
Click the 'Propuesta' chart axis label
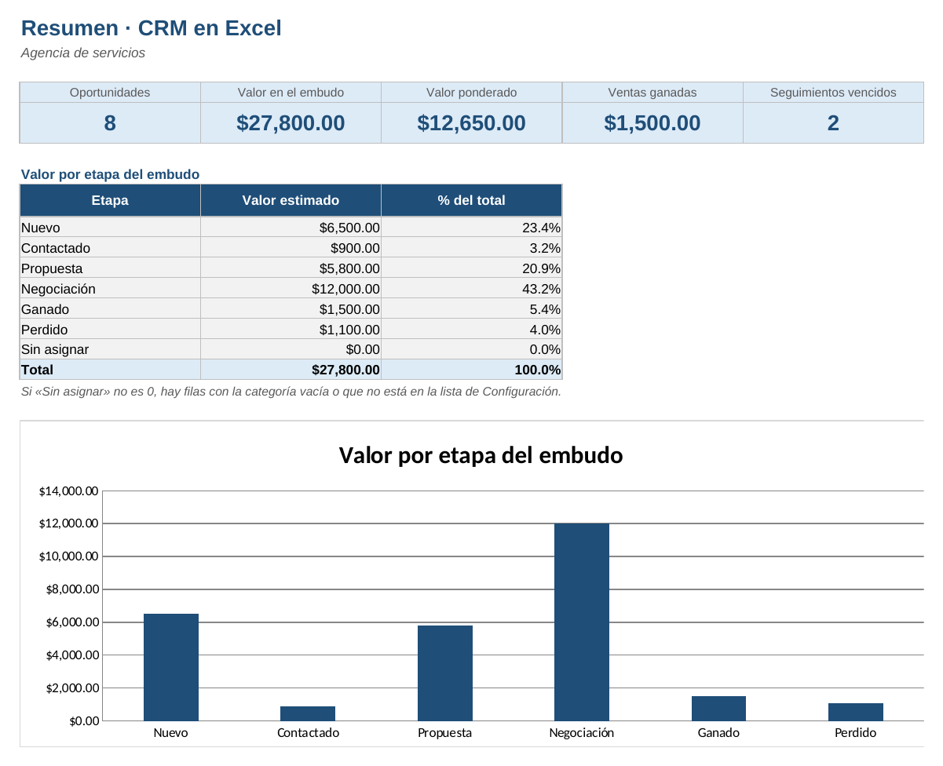click(x=445, y=733)
